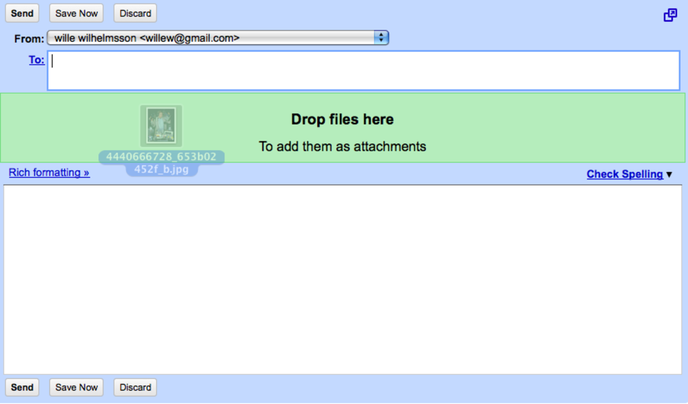The height and width of the screenshot is (404, 688).
Task: Click the attachment drop area text
Action: coord(342,146)
